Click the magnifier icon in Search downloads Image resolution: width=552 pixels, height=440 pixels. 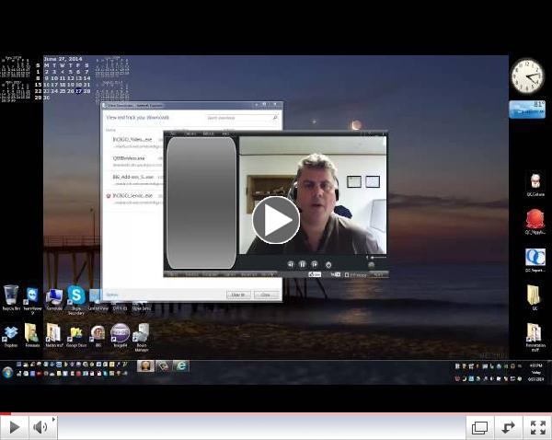coord(275,118)
